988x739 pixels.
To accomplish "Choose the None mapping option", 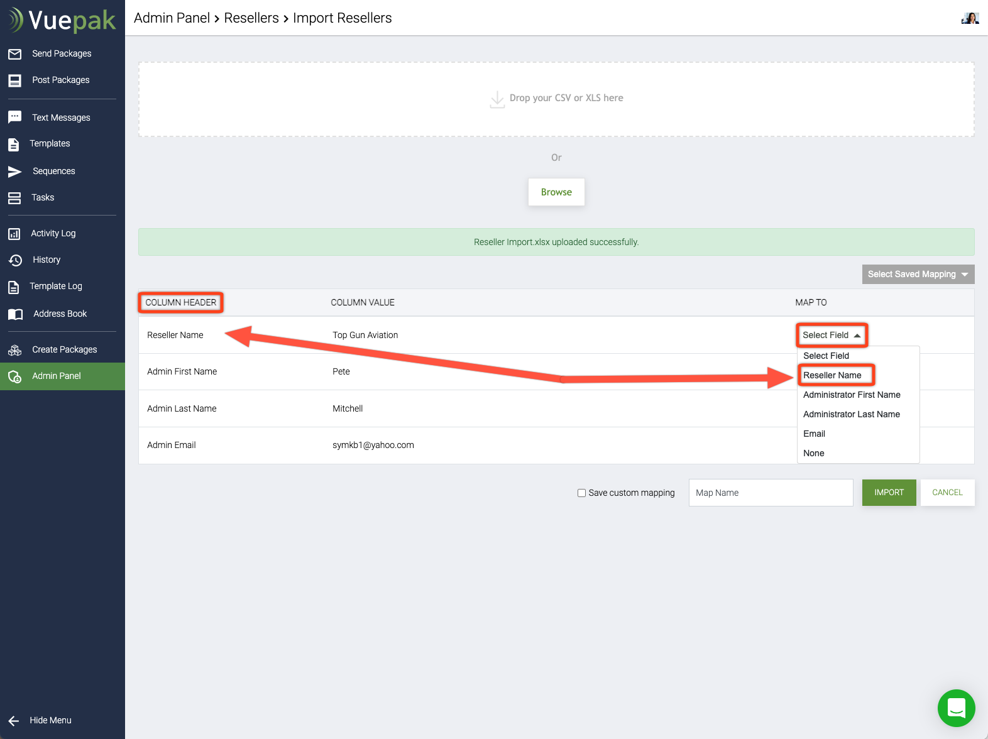I will [813, 453].
